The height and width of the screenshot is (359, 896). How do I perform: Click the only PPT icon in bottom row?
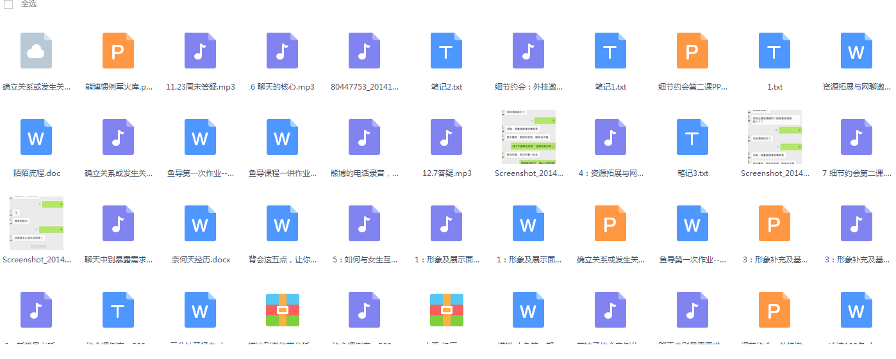click(x=774, y=310)
